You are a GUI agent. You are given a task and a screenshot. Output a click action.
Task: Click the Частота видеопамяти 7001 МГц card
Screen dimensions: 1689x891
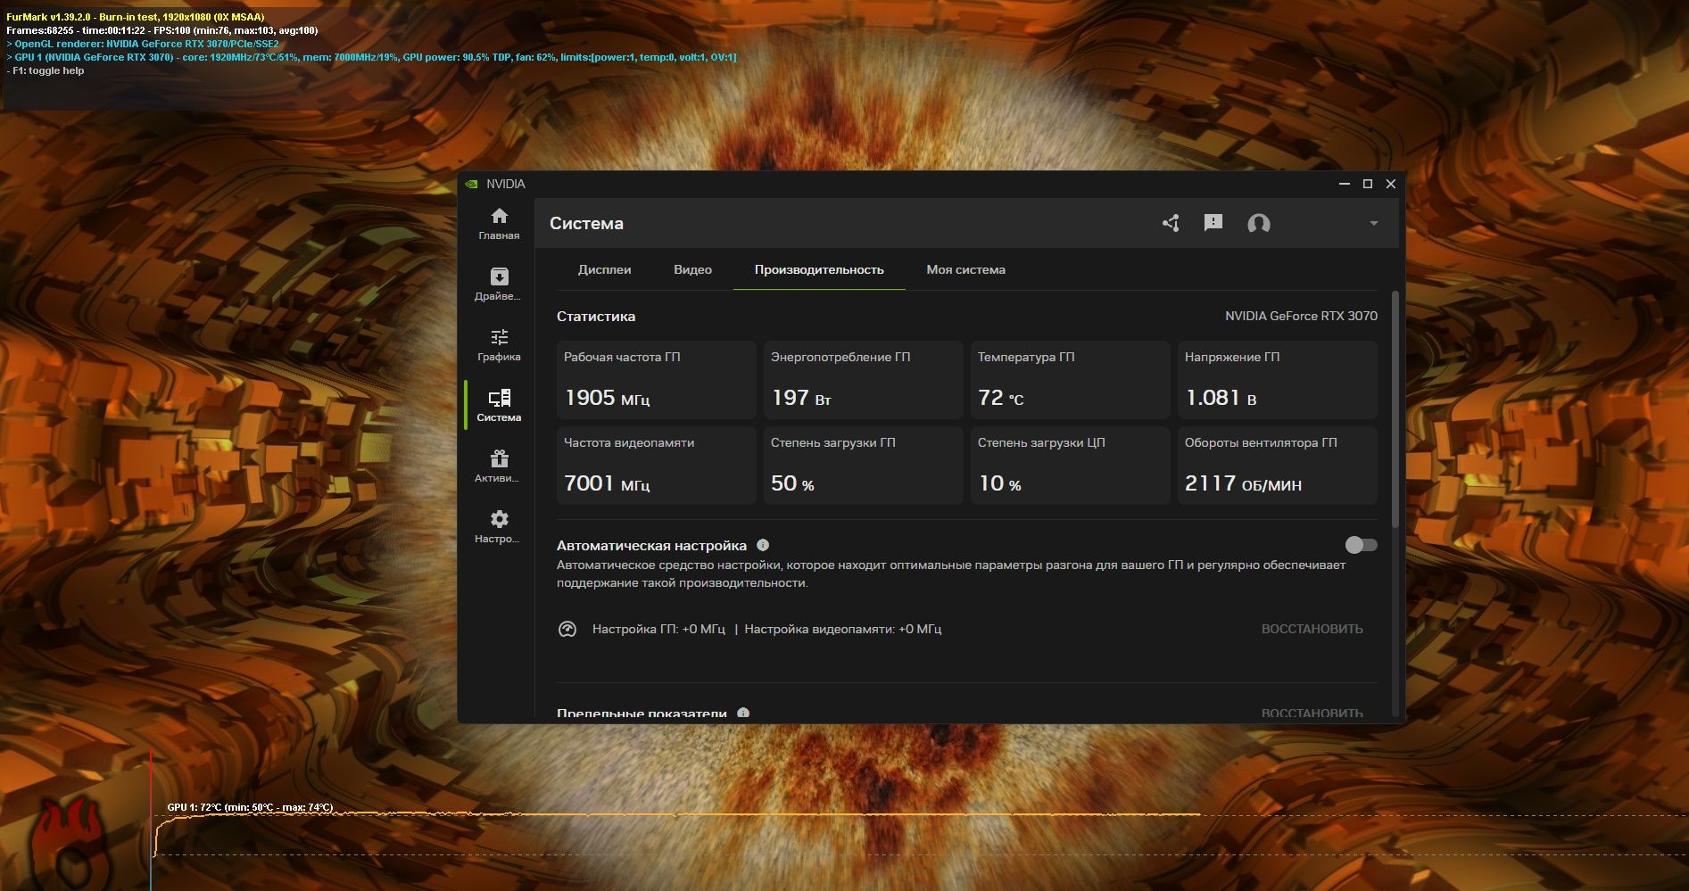coord(656,466)
